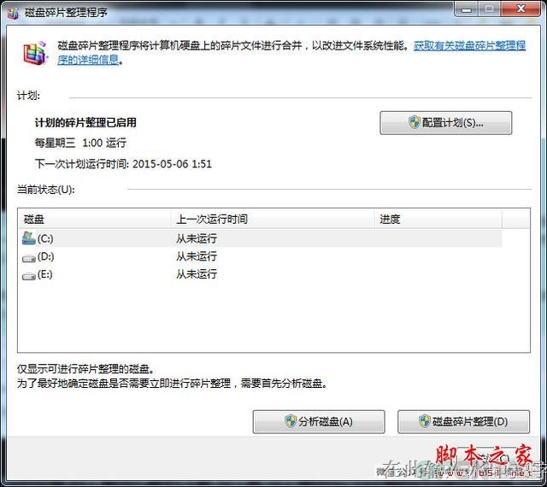This screenshot has height=487, width=547.
Task: Click 从未运行 in the D: row
Action: pos(197,256)
